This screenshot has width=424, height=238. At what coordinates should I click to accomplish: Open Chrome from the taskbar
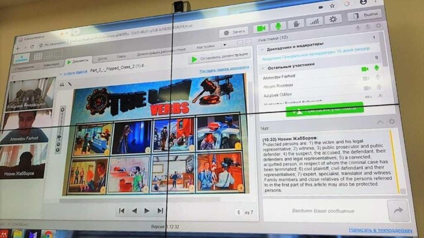click(48, 234)
